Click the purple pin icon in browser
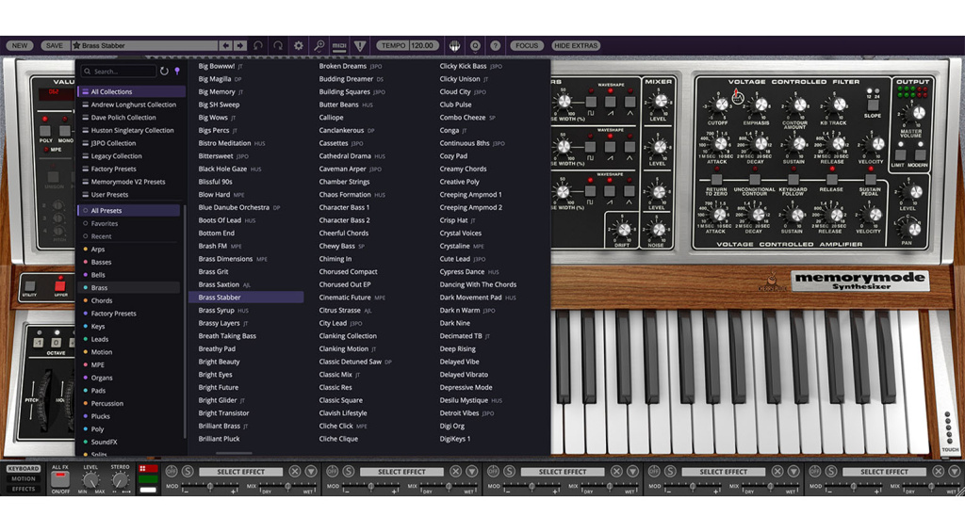 (x=177, y=72)
